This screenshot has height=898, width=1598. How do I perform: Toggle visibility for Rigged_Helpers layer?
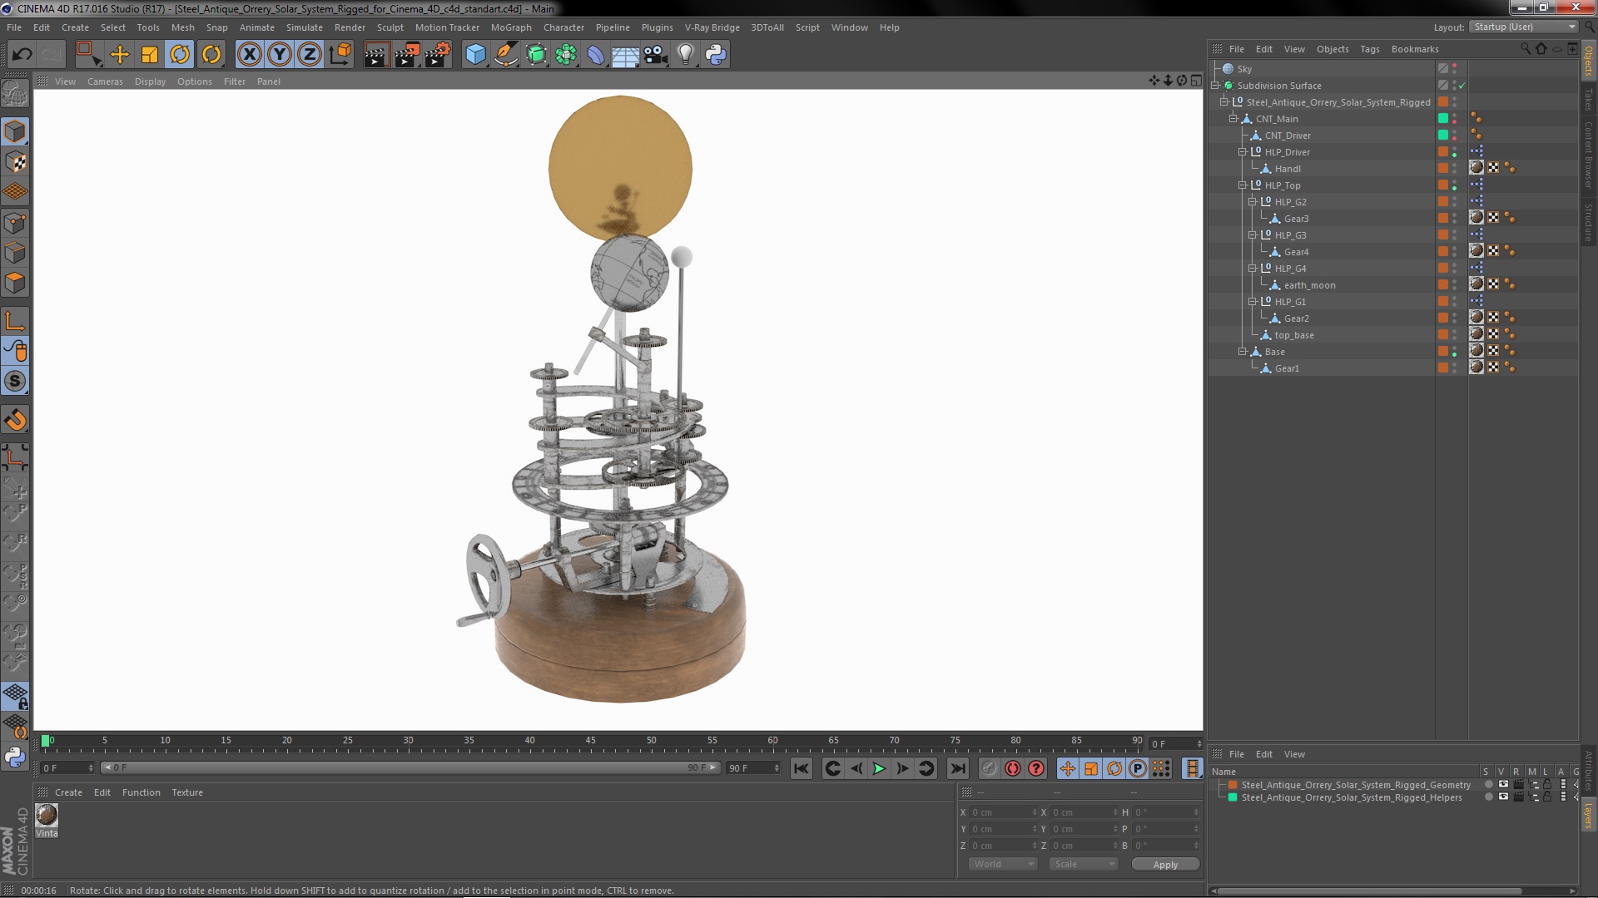click(1503, 797)
